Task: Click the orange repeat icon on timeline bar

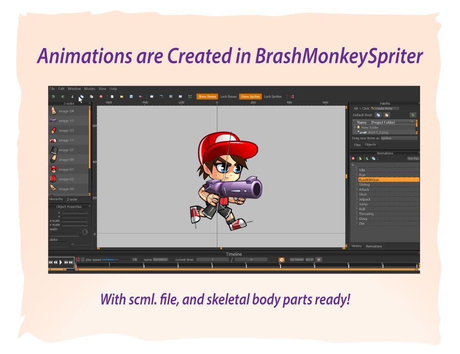Action: coord(282,260)
